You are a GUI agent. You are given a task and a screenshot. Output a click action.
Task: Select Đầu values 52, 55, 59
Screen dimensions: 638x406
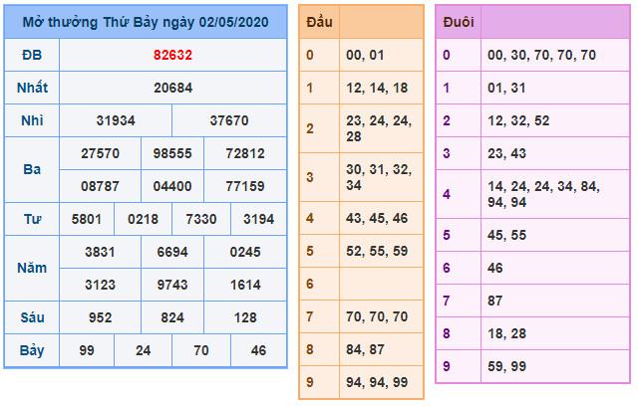click(x=377, y=251)
